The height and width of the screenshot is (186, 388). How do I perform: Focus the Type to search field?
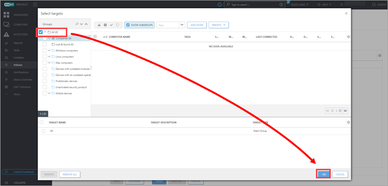[254, 5]
